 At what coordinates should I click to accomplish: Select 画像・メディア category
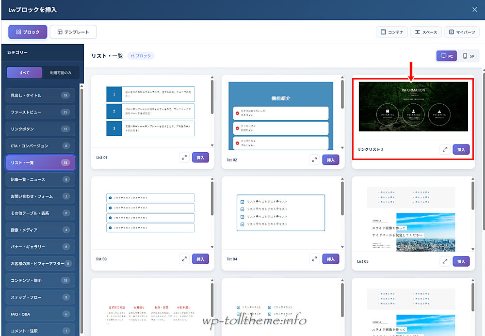pos(40,230)
